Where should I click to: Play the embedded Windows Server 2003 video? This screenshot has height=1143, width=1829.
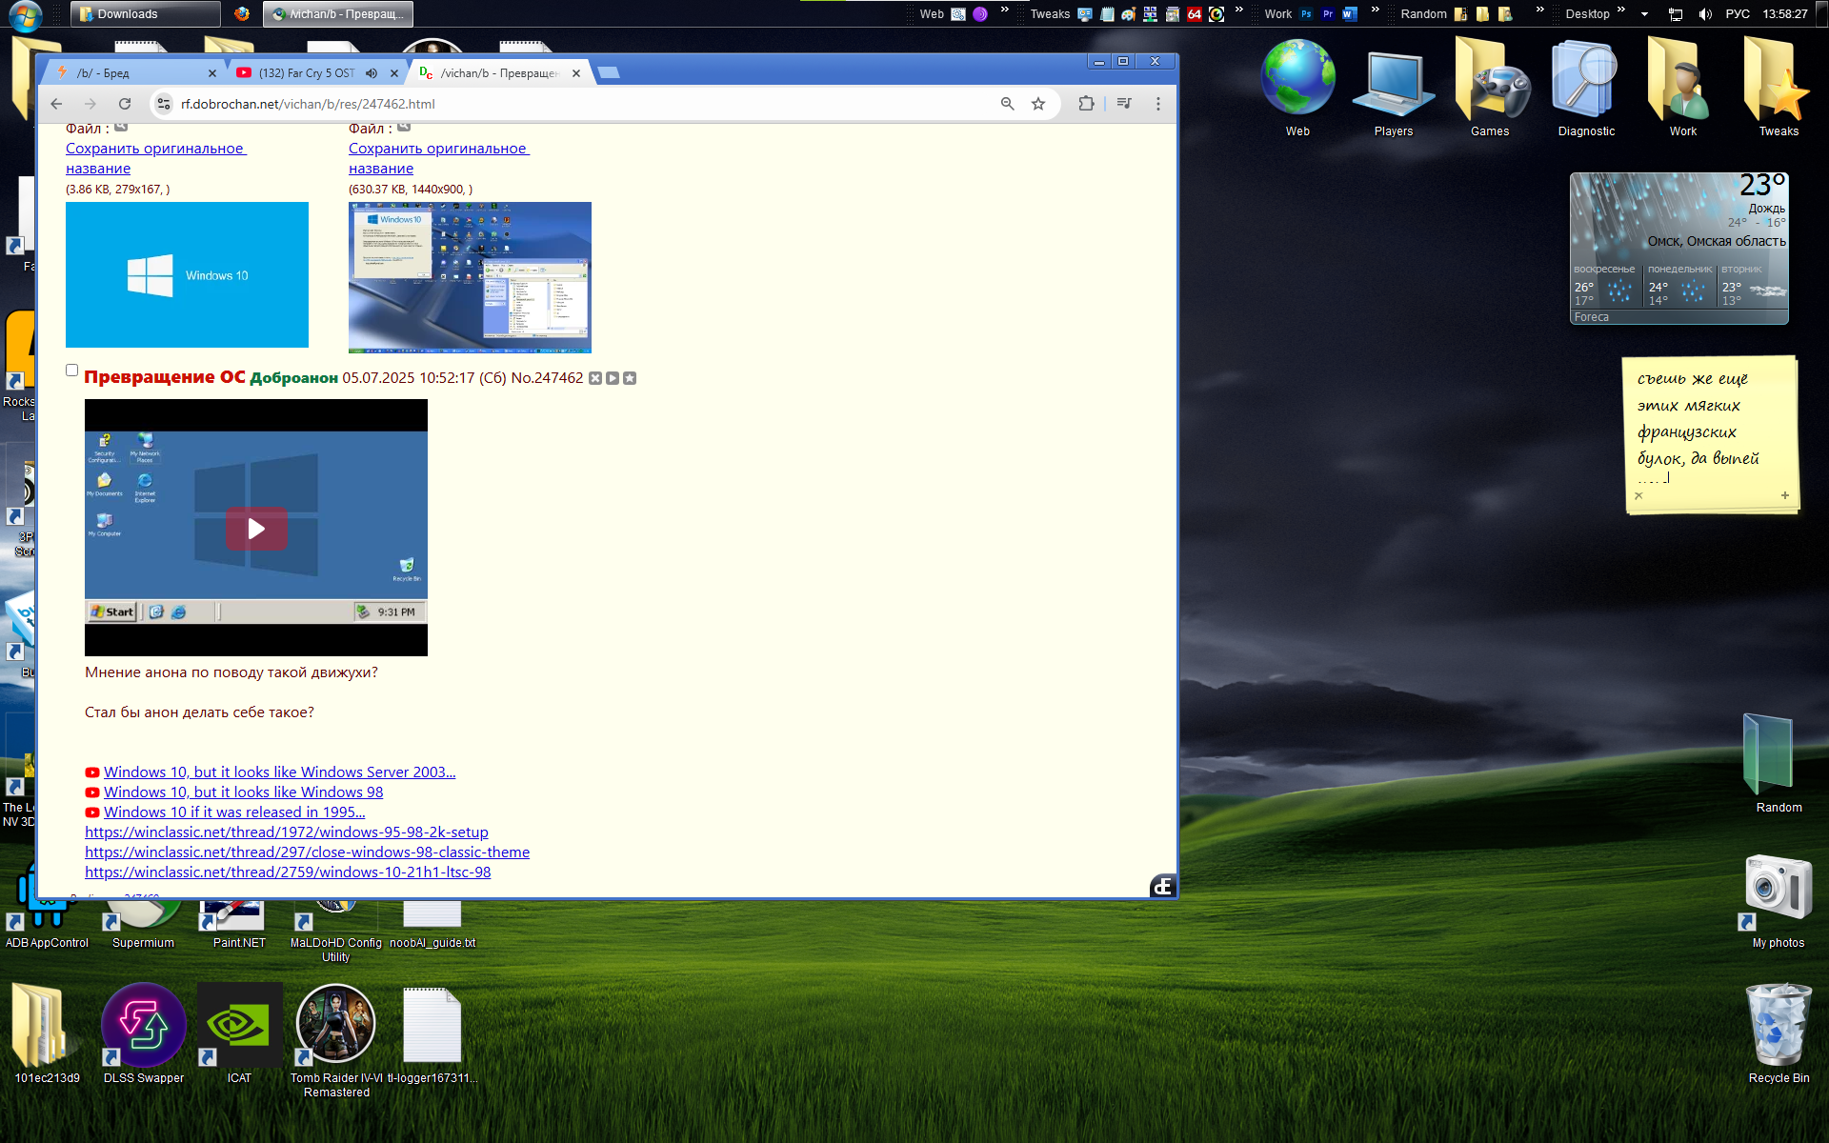(x=256, y=529)
